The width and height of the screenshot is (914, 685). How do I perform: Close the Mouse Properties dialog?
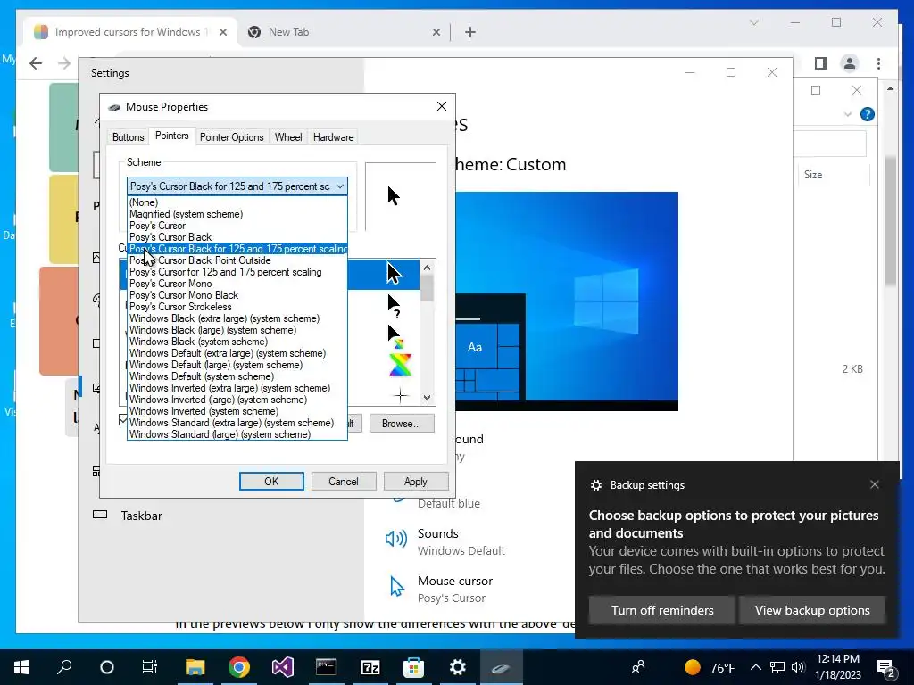point(442,106)
